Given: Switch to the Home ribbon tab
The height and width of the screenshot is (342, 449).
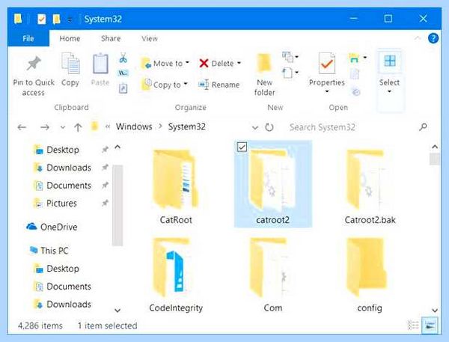Looking at the screenshot, I should pos(70,38).
